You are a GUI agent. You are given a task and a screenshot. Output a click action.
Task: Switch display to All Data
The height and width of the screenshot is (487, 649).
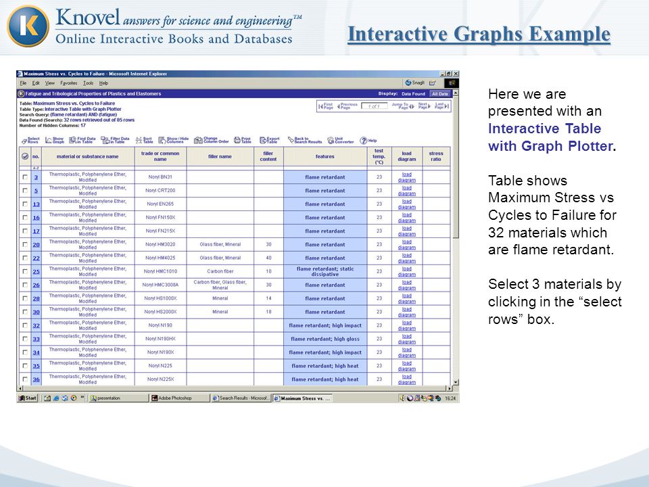[x=440, y=93]
